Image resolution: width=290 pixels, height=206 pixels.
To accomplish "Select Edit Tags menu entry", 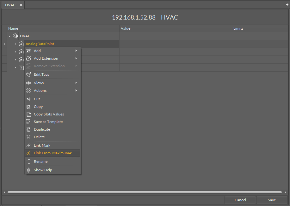I will (53, 74).
